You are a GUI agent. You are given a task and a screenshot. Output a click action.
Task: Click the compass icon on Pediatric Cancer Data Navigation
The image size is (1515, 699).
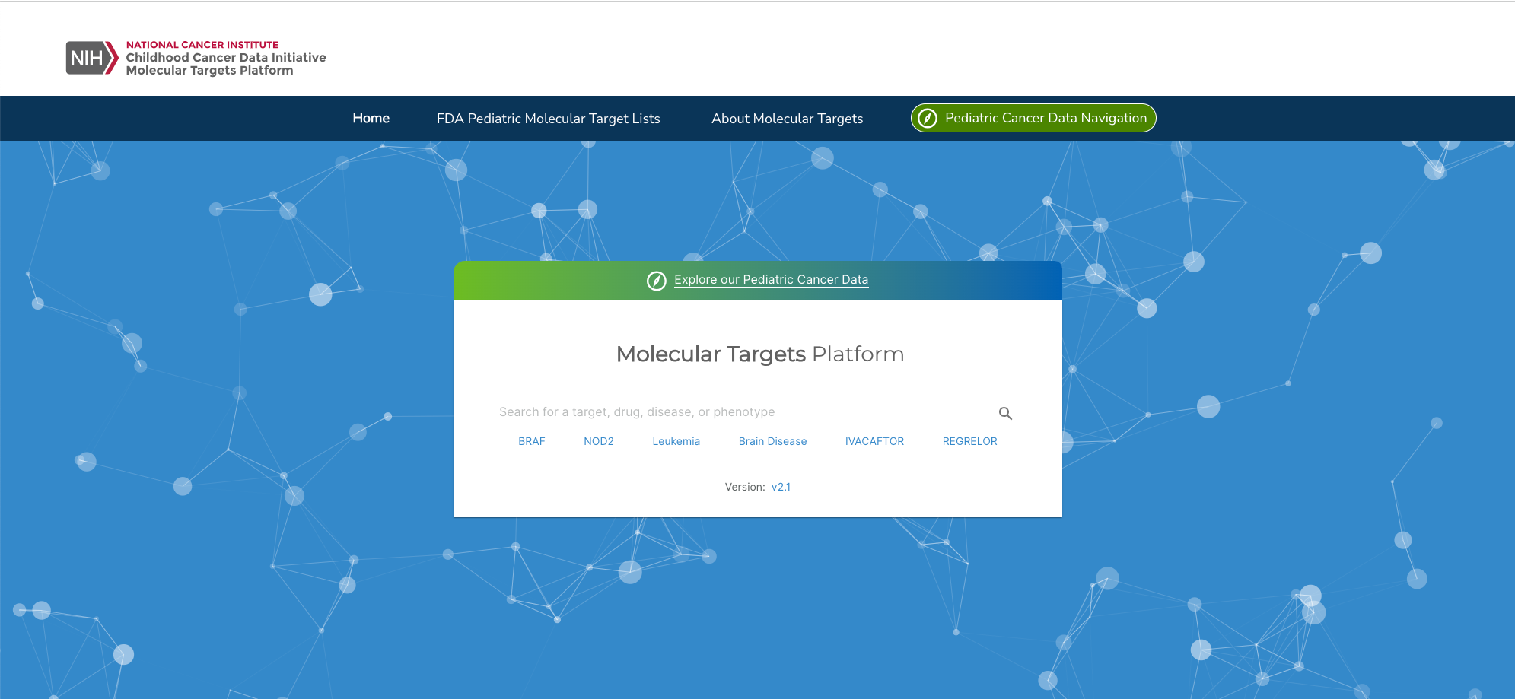(x=926, y=118)
